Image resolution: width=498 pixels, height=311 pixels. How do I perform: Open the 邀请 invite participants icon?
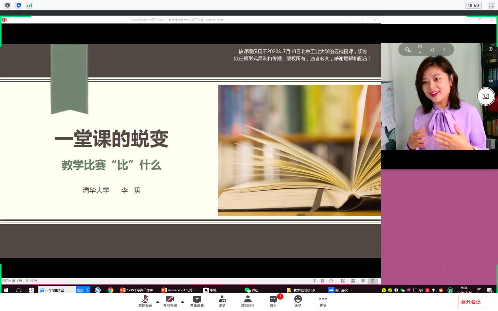pyautogui.click(x=222, y=299)
